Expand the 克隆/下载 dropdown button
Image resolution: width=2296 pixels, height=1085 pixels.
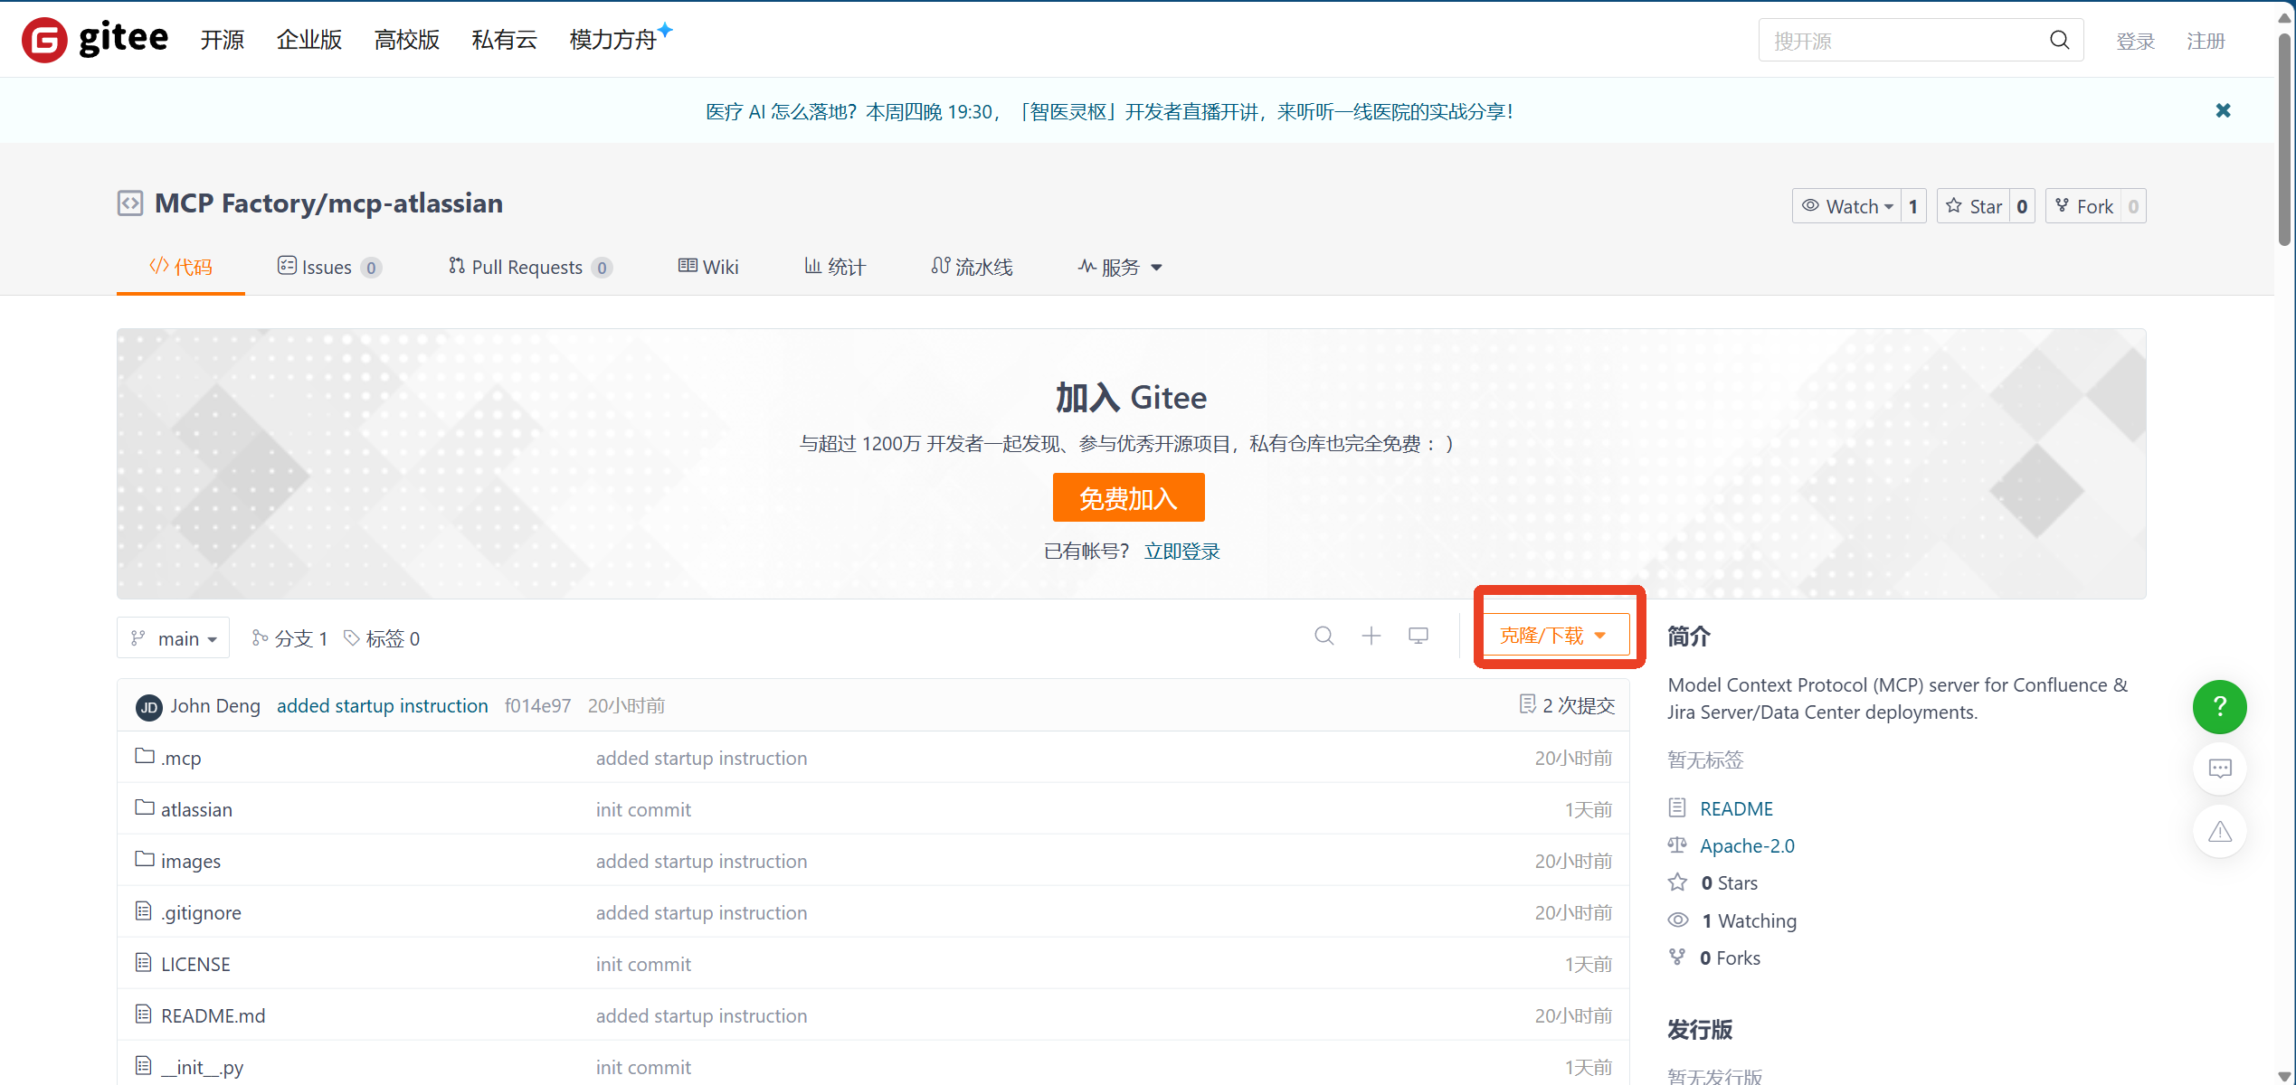[x=1552, y=636]
